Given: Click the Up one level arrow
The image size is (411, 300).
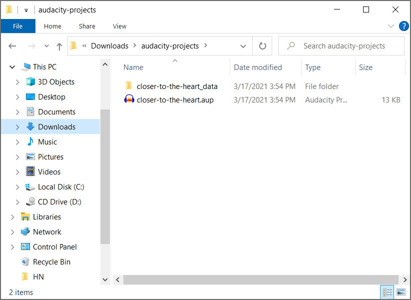Looking at the screenshot, I should [58, 45].
